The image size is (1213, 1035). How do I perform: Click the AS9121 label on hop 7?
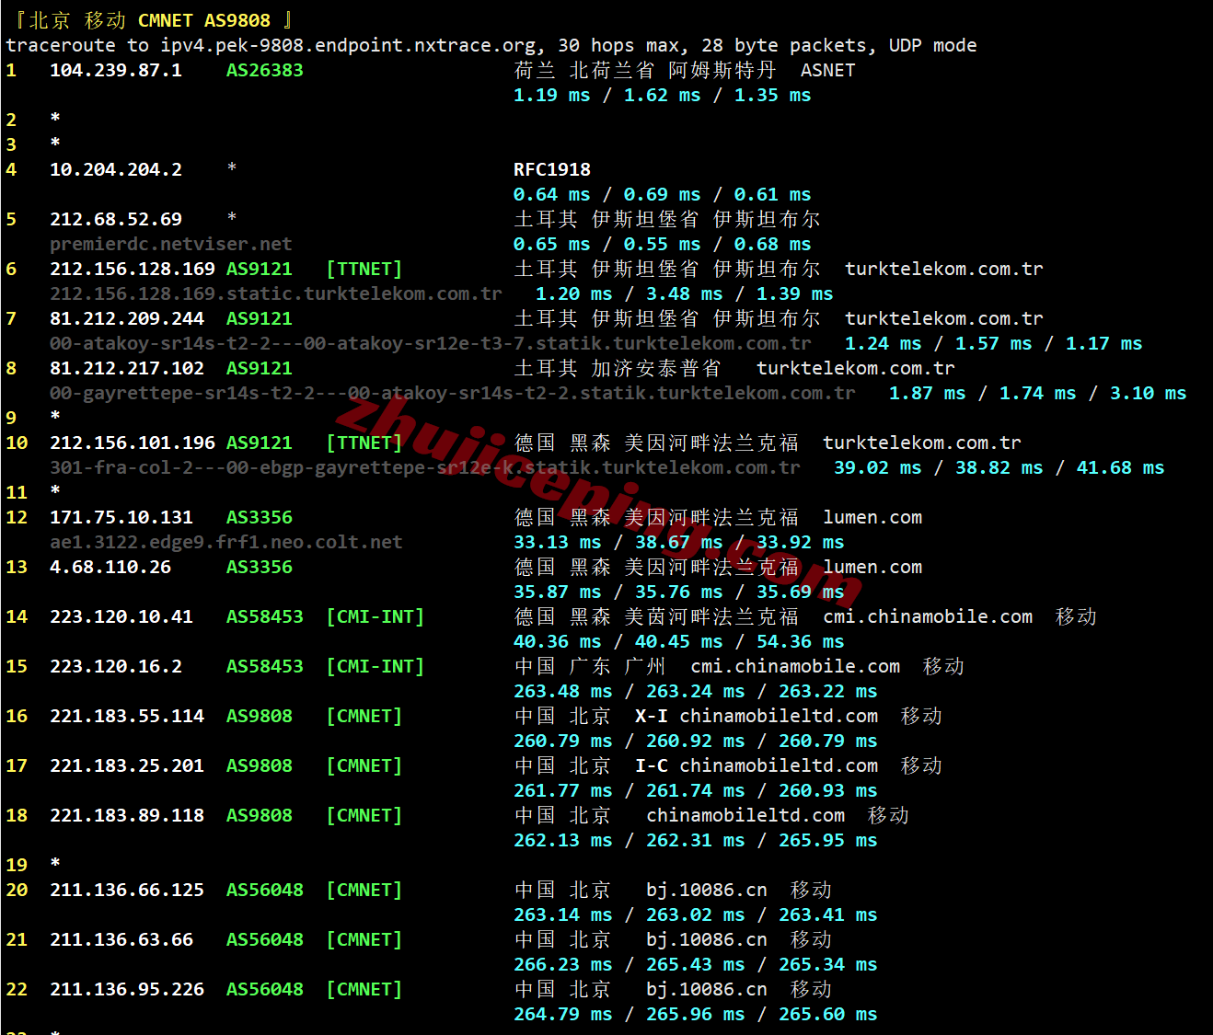(260, 318)
